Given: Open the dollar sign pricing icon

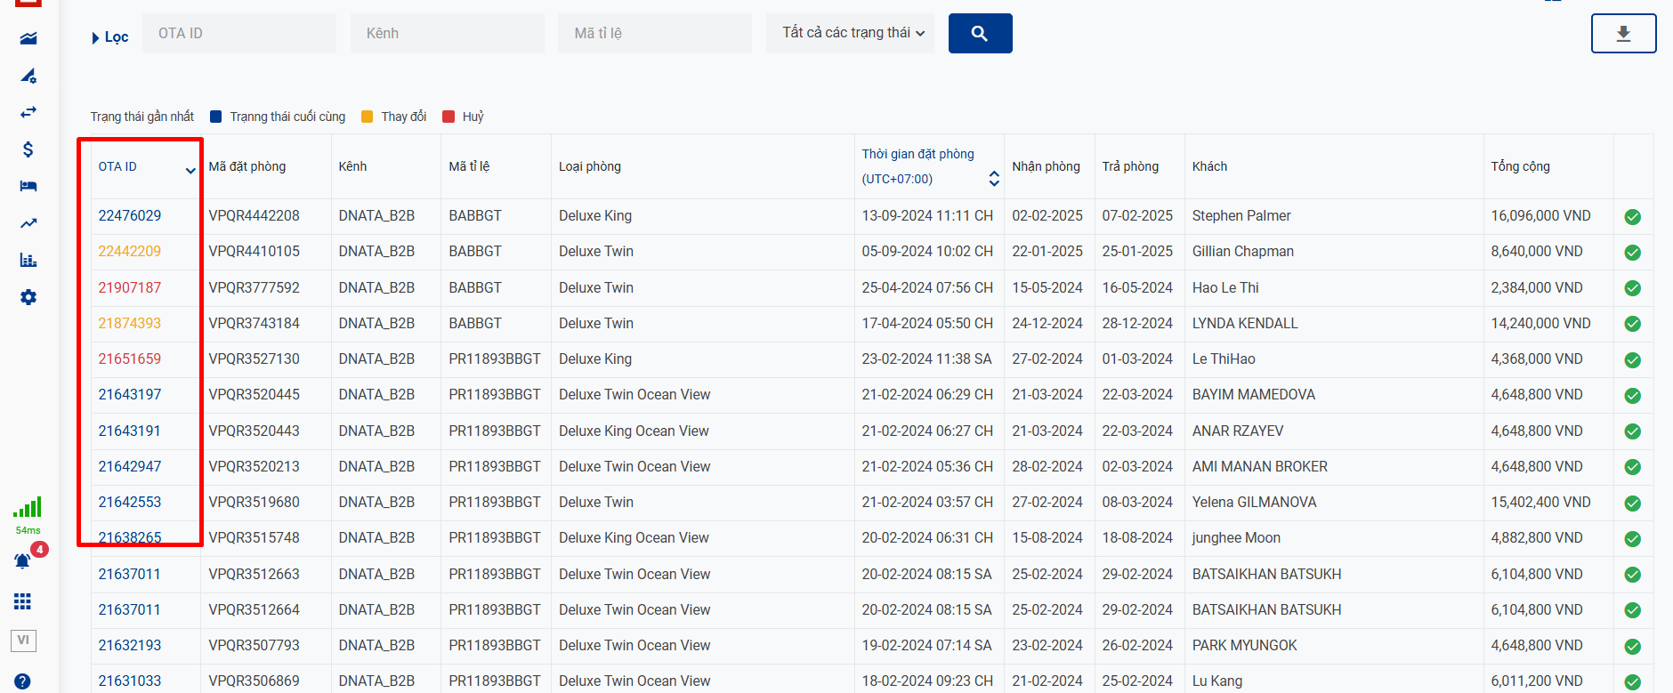Looking at the screenshot, I should click(28, 149).
